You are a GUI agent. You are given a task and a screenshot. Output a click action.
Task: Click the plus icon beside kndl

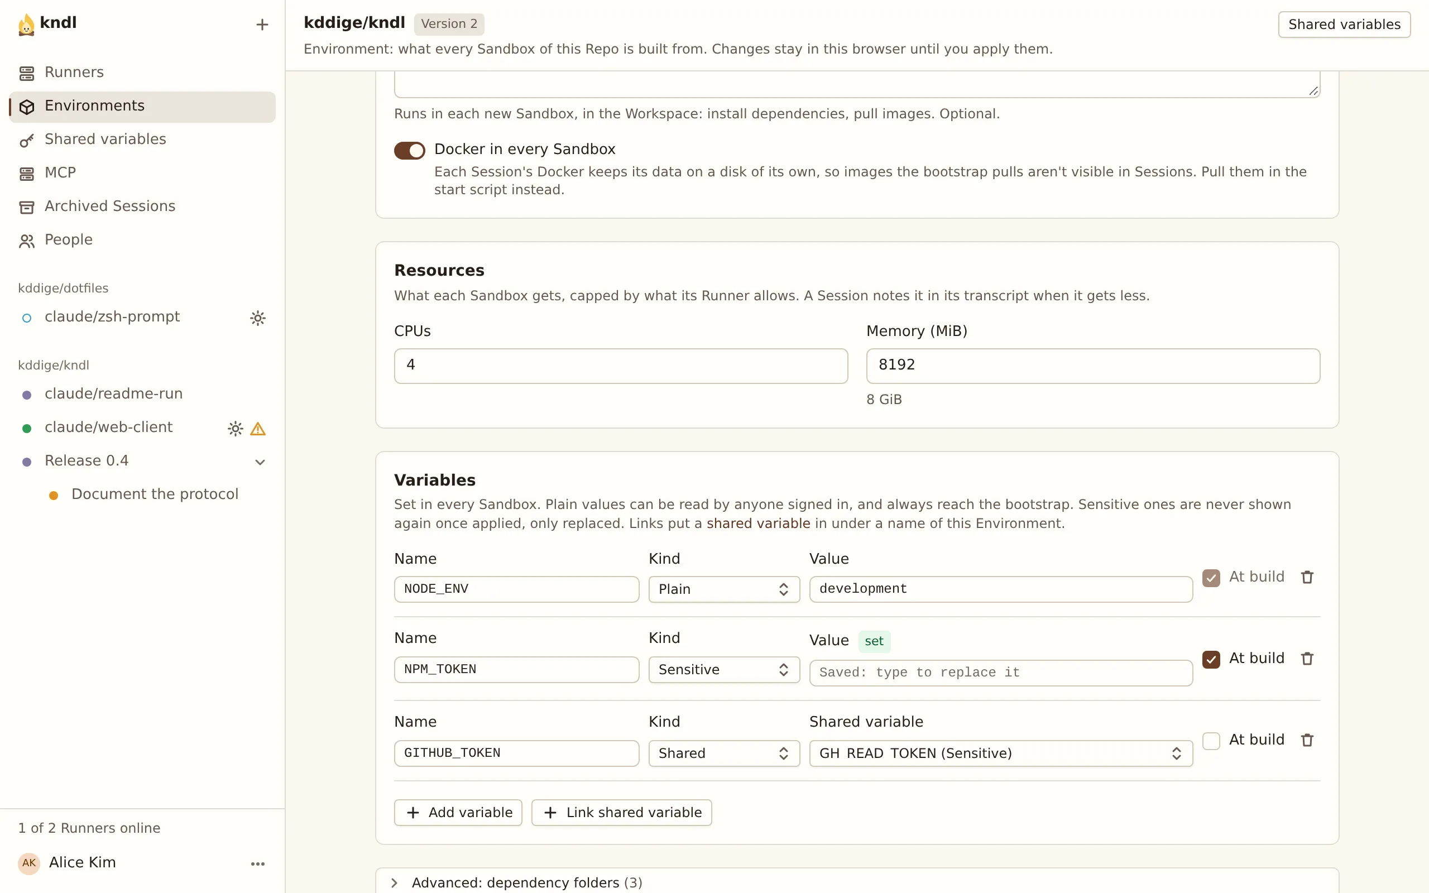coord(262,25)
